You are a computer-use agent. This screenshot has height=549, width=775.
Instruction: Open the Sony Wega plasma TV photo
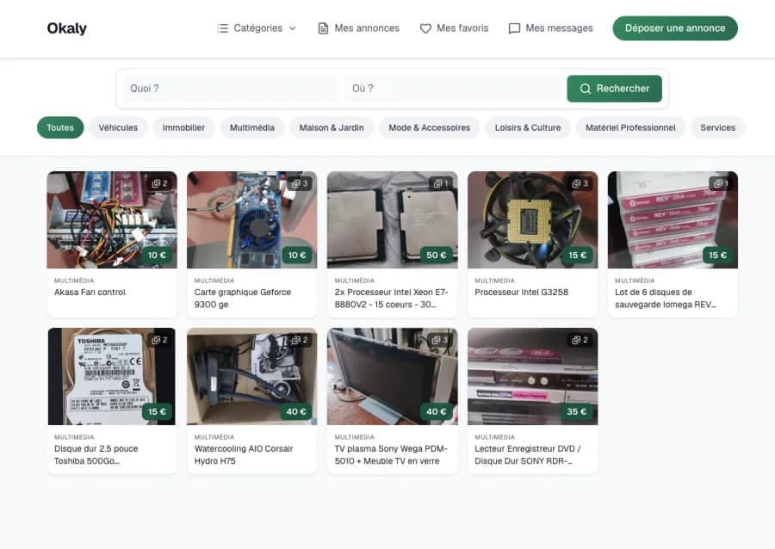pos(393,376)
